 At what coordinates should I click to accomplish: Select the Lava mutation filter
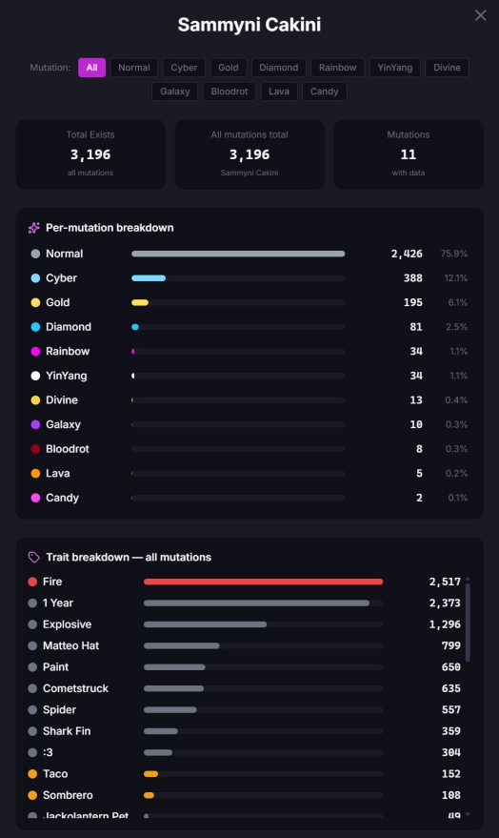pyautogui.click(x=279, y=92)
